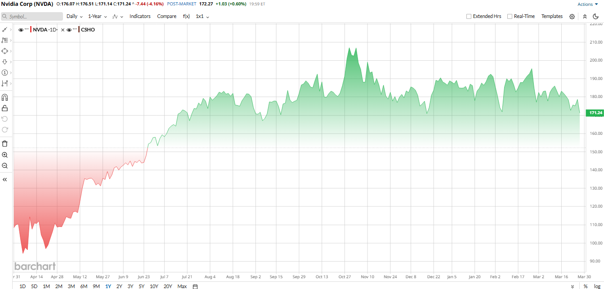Select the 1D time range
Viewport: 604px width, 289px height.
tap(22, 286)
